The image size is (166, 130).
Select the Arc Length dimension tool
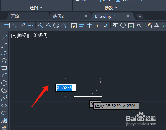click(x=23, y=25)
